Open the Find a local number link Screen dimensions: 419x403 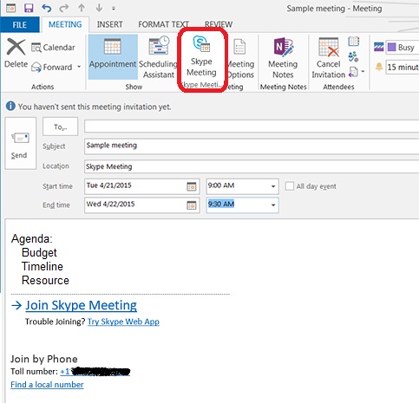coord(47,385)
